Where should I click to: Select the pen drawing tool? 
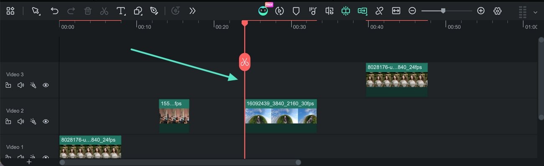154,11
